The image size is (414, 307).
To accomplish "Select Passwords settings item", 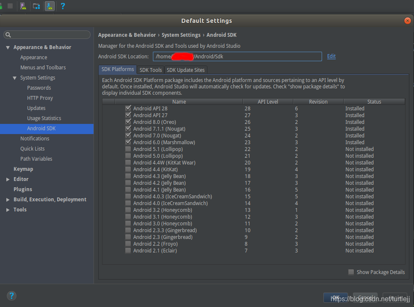I will [x=39, y=88].
